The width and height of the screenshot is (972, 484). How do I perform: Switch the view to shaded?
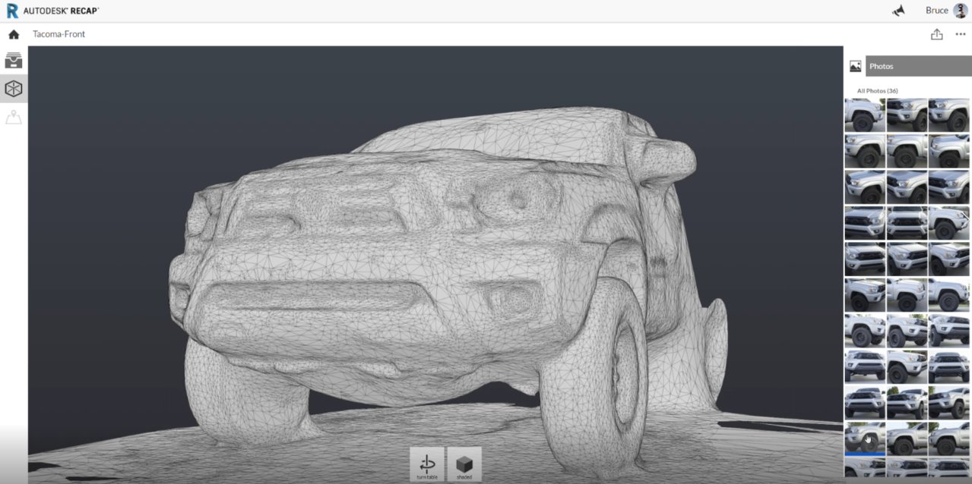tap(464, 464)
